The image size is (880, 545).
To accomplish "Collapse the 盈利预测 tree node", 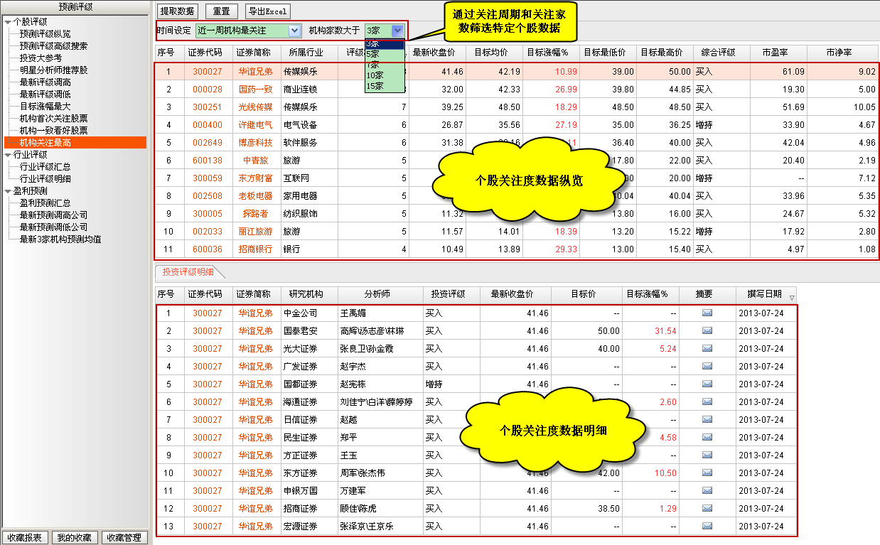I will tap(7, 191).
